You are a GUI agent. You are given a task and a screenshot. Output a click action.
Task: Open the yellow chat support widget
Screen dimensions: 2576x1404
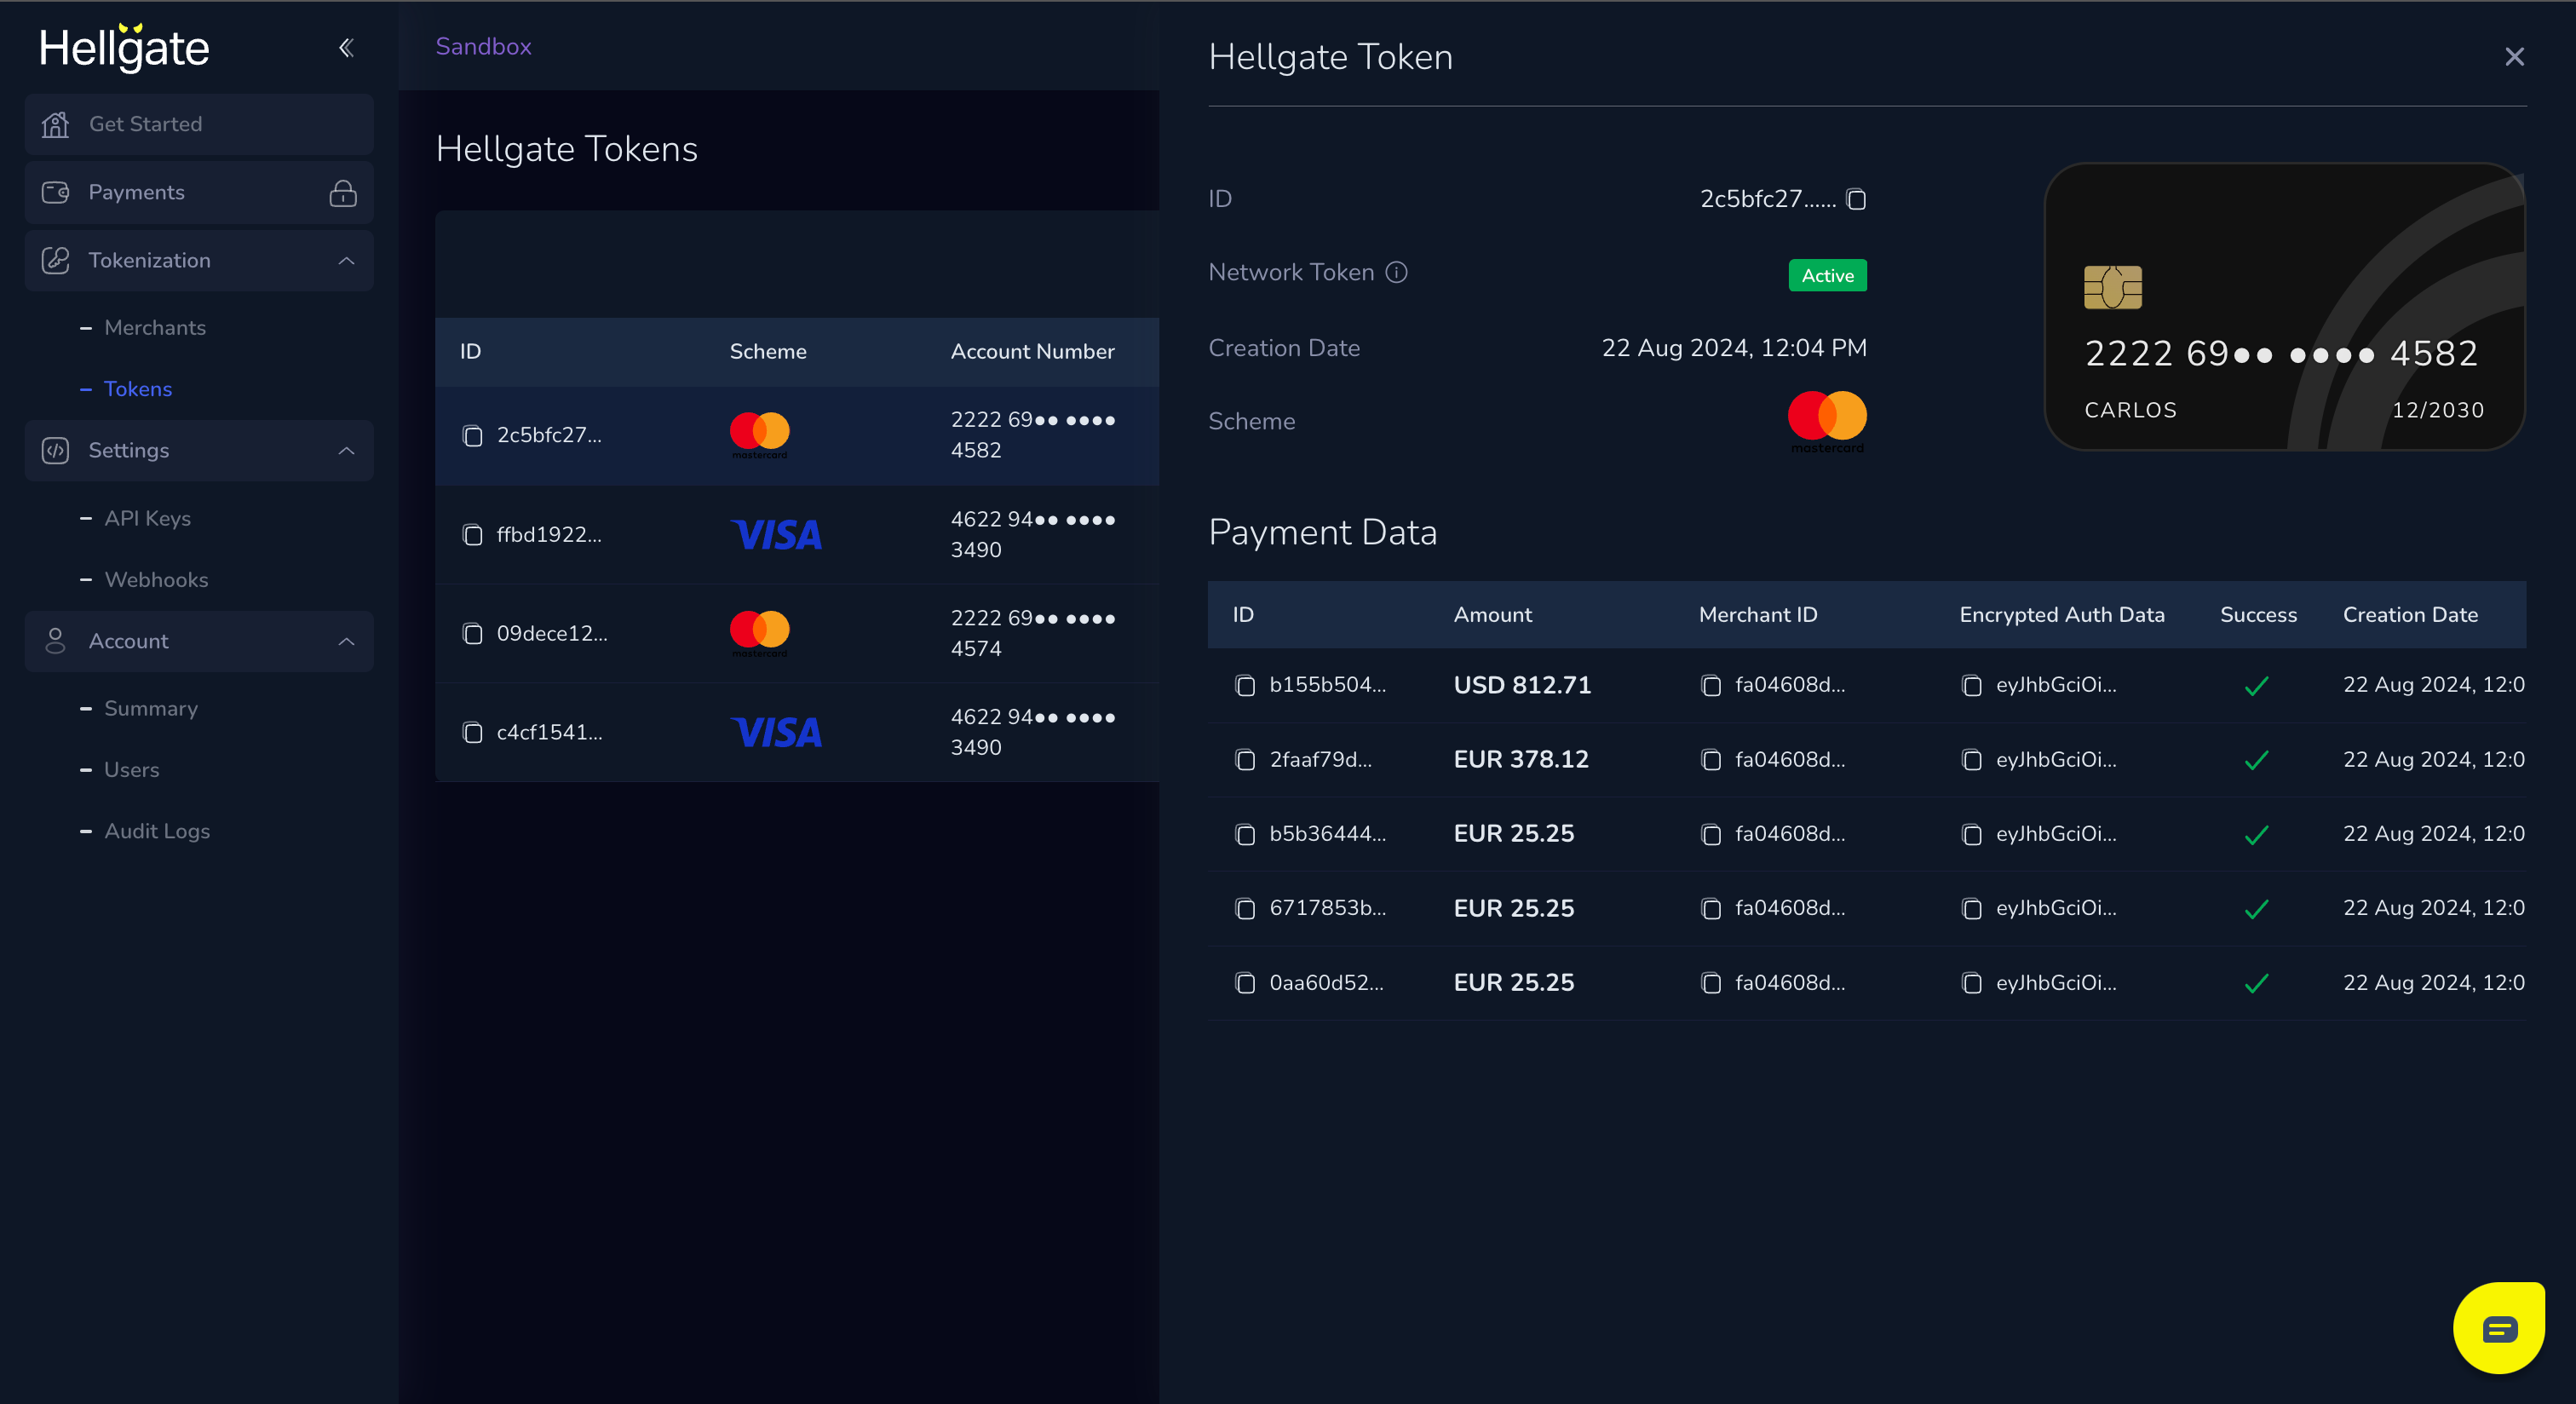click(2498, 1328)
